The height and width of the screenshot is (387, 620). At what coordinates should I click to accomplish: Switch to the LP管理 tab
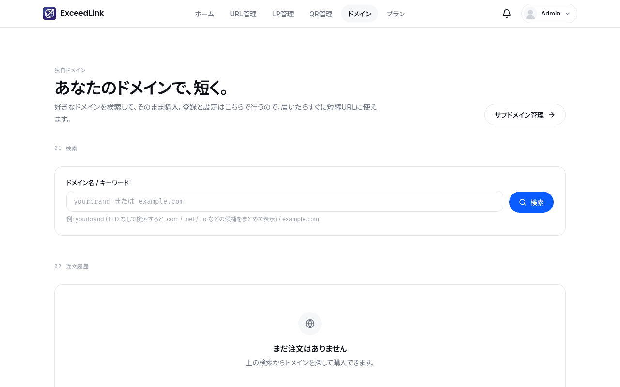click(x=283, y=14)
